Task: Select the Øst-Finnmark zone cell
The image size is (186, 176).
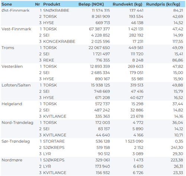Action: 15,10
